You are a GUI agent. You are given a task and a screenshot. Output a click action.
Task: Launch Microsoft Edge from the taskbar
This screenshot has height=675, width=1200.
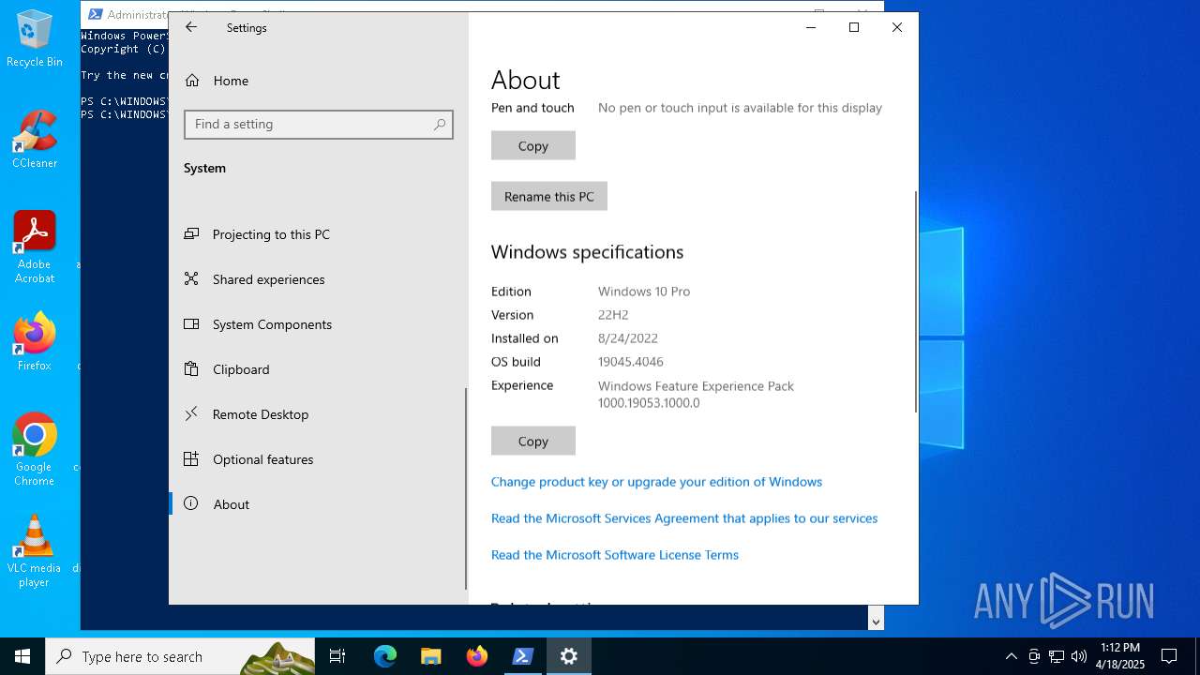click(385, 656)
